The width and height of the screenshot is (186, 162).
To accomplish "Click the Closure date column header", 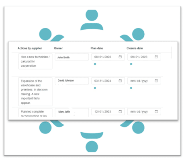I will pos(135,48).
